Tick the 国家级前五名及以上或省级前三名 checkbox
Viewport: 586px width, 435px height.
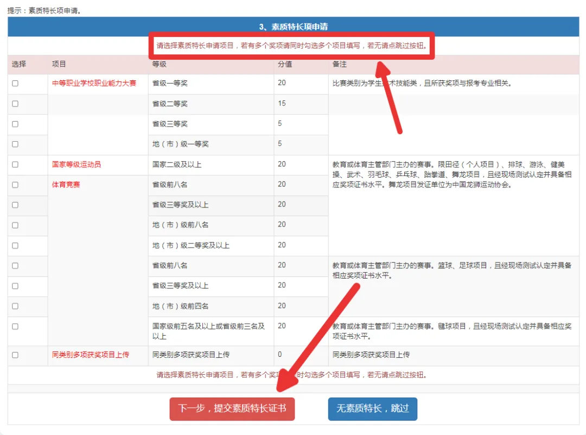click(x=15, y=326)
